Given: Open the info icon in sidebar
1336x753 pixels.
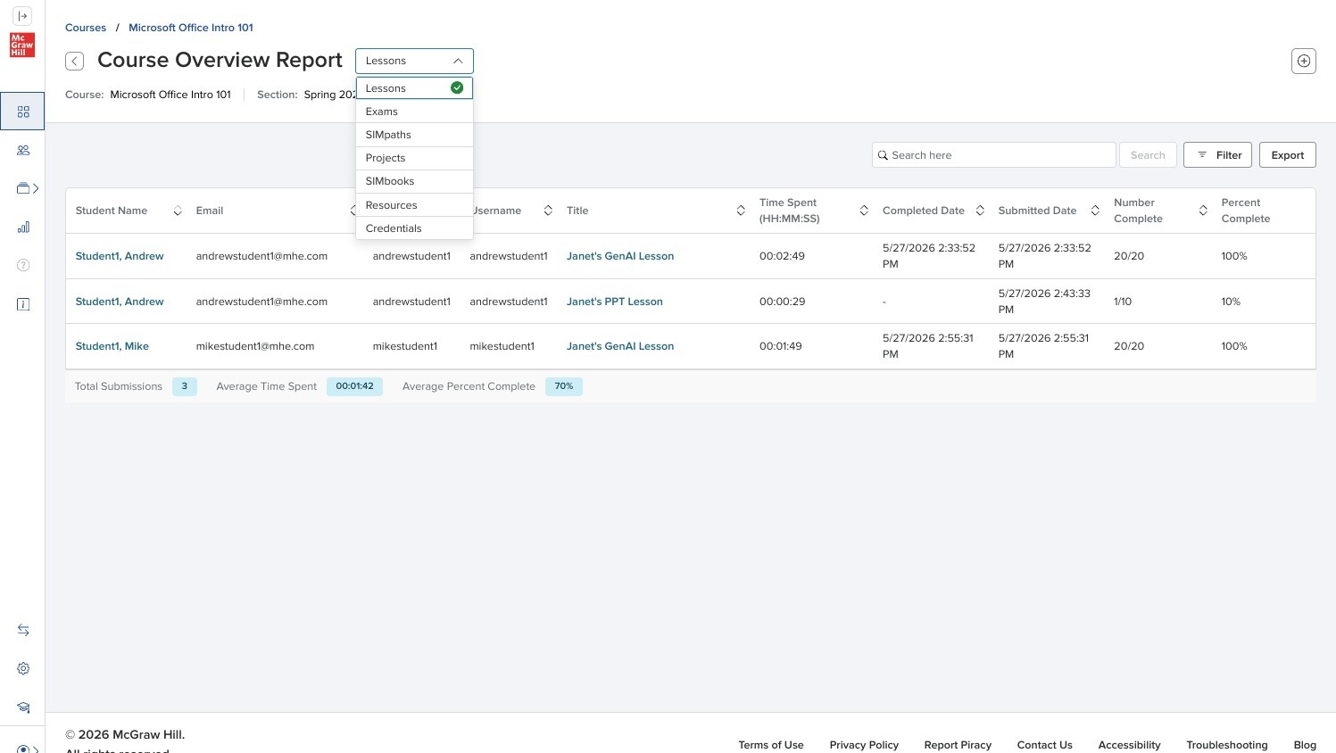Looking at the screenshot, I should pyautogui.click(x=23, y=304).
